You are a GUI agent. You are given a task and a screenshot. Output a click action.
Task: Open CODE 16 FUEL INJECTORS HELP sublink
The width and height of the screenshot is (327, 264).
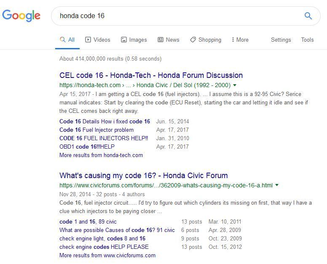point(104,138)
